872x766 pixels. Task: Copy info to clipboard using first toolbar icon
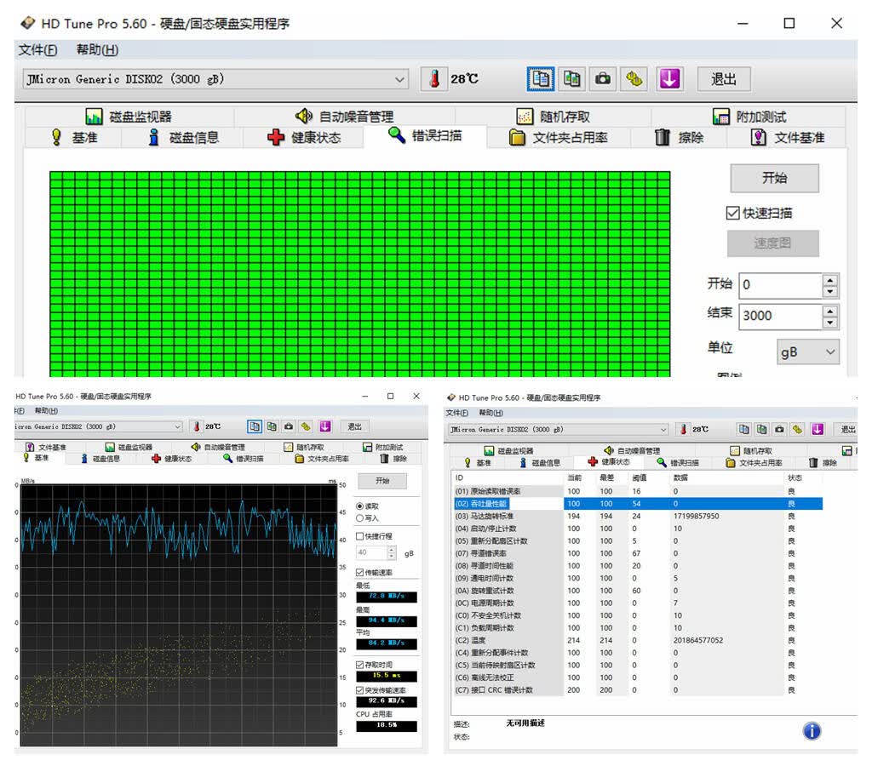[541, 79]
